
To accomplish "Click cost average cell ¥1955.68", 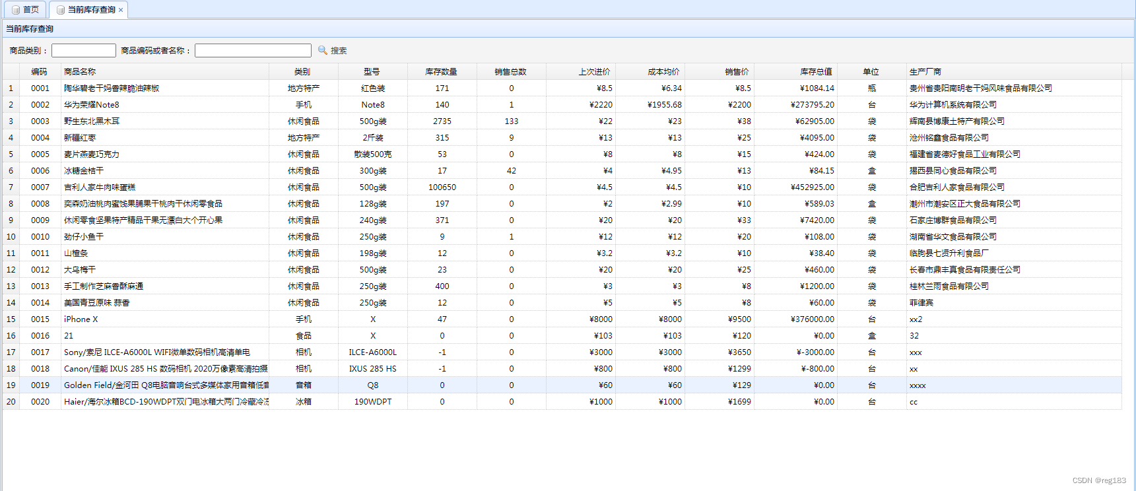I will [x=650, y=104].
